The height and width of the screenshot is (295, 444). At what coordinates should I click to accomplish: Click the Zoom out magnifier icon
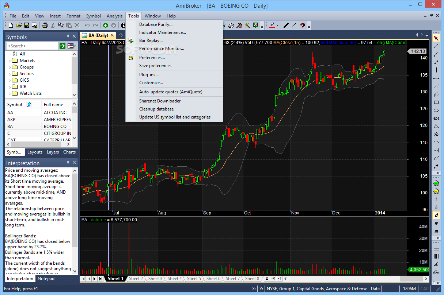[x=436, y=191]
